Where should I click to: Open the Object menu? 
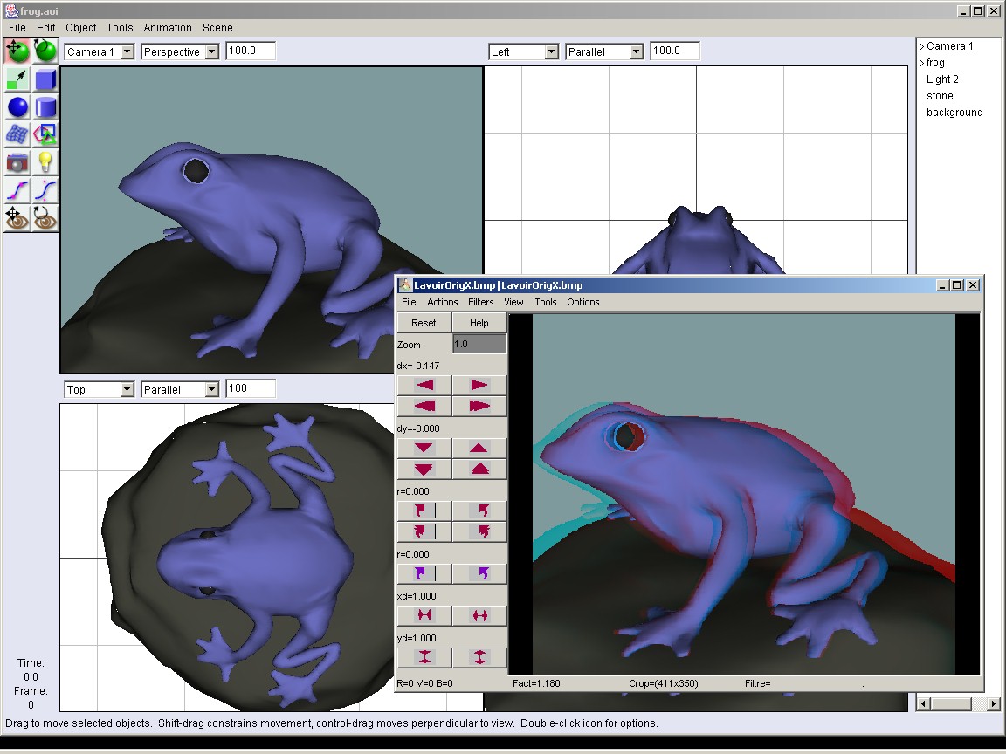[x=81, y=28]
